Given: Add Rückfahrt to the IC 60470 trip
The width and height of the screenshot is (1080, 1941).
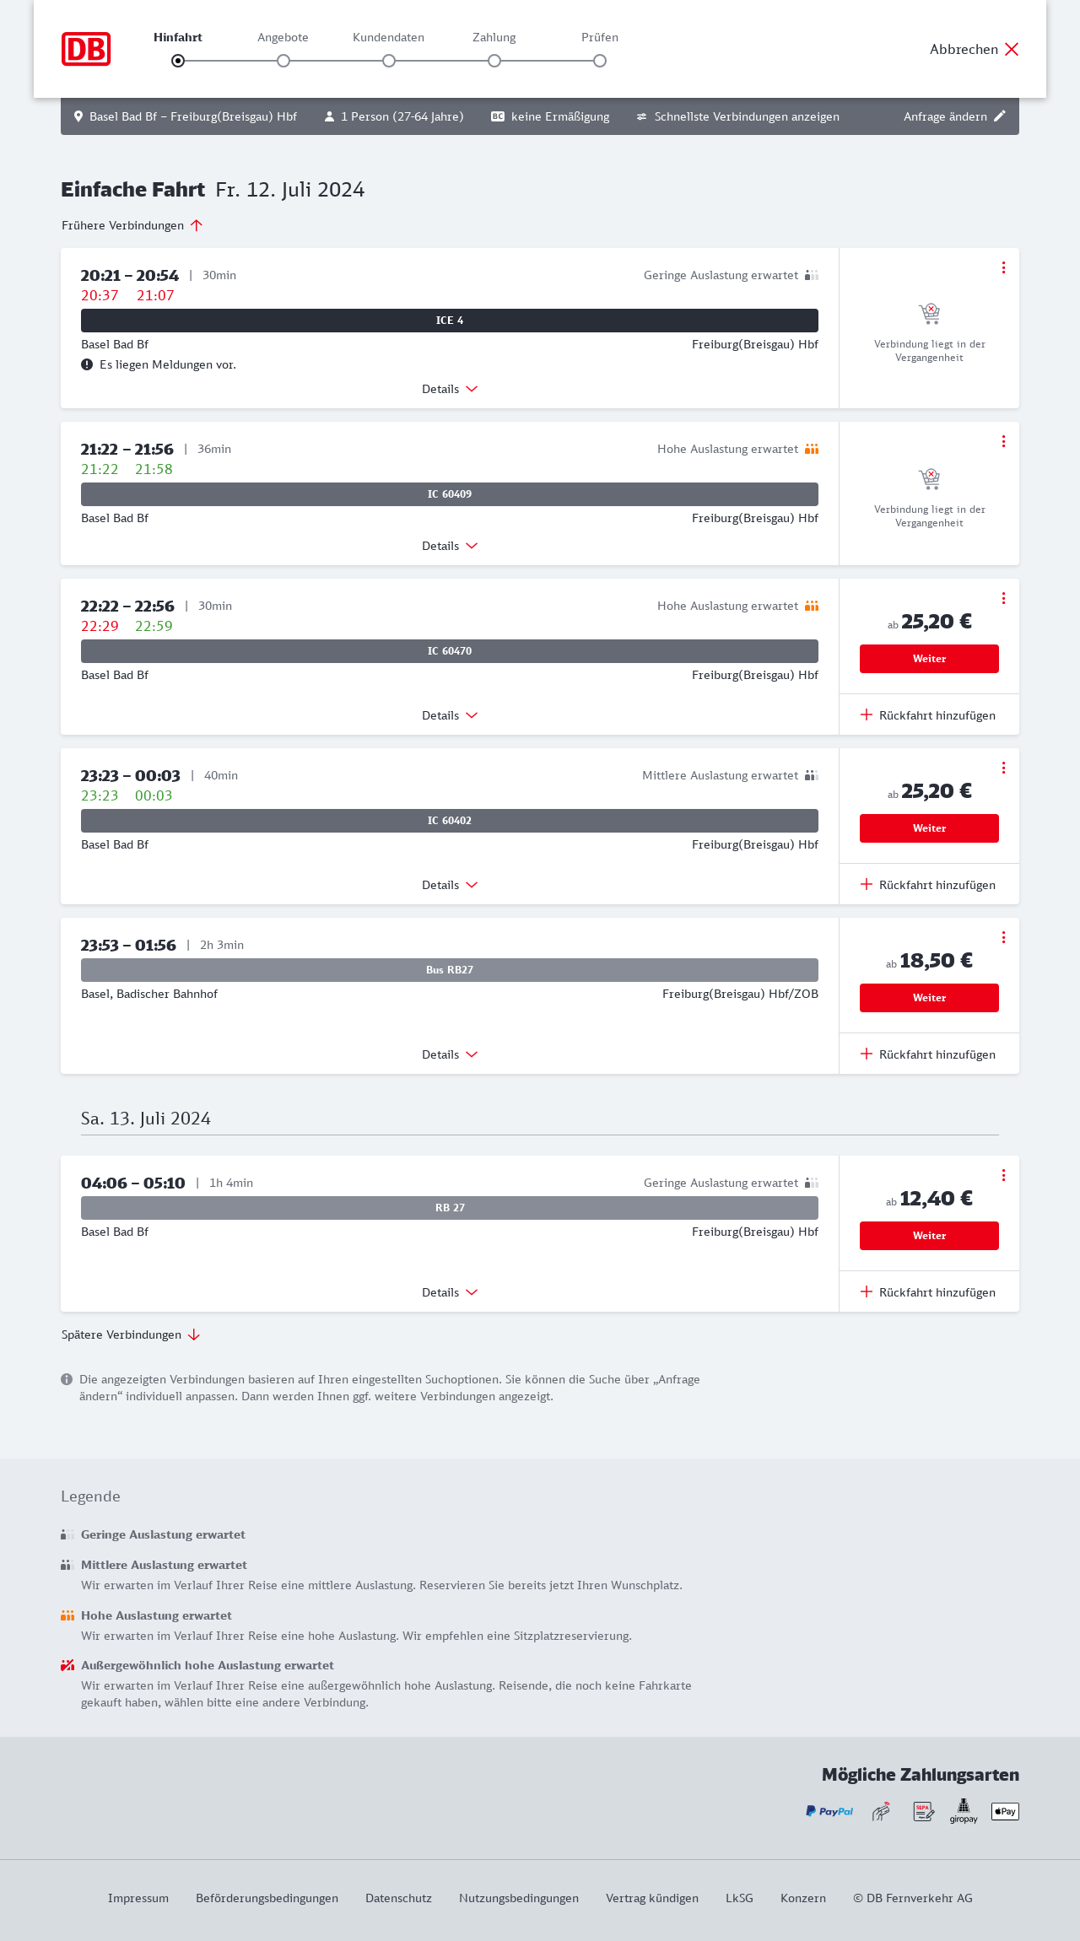Looking at the screenshot, I should 928,715.
